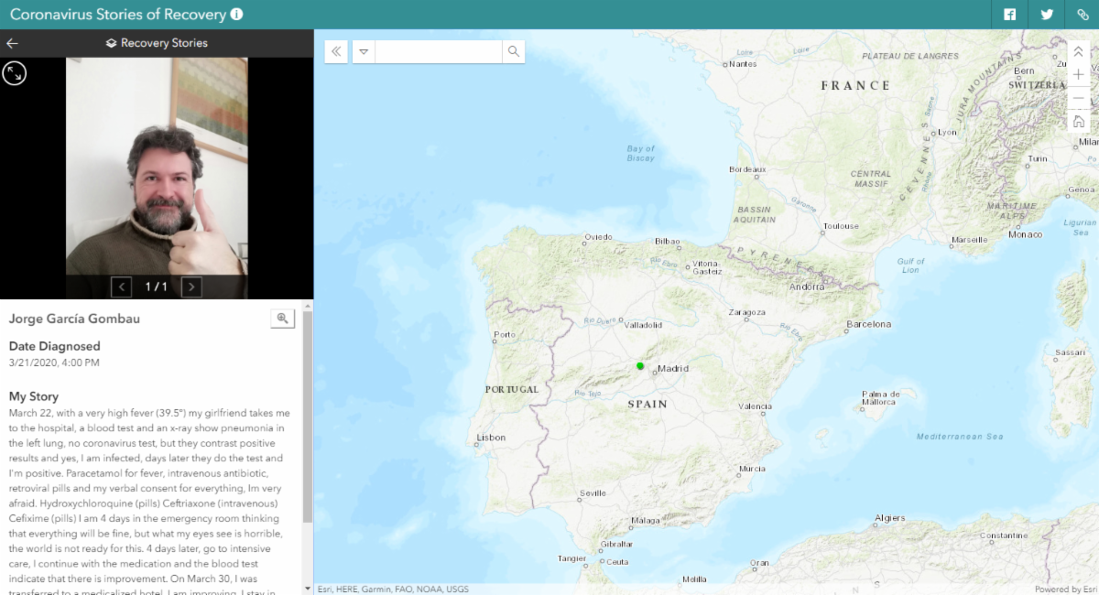The image size is (1099, 595).
Task: Copy the app link via chain icon
Action: (x=1082, y=15)
